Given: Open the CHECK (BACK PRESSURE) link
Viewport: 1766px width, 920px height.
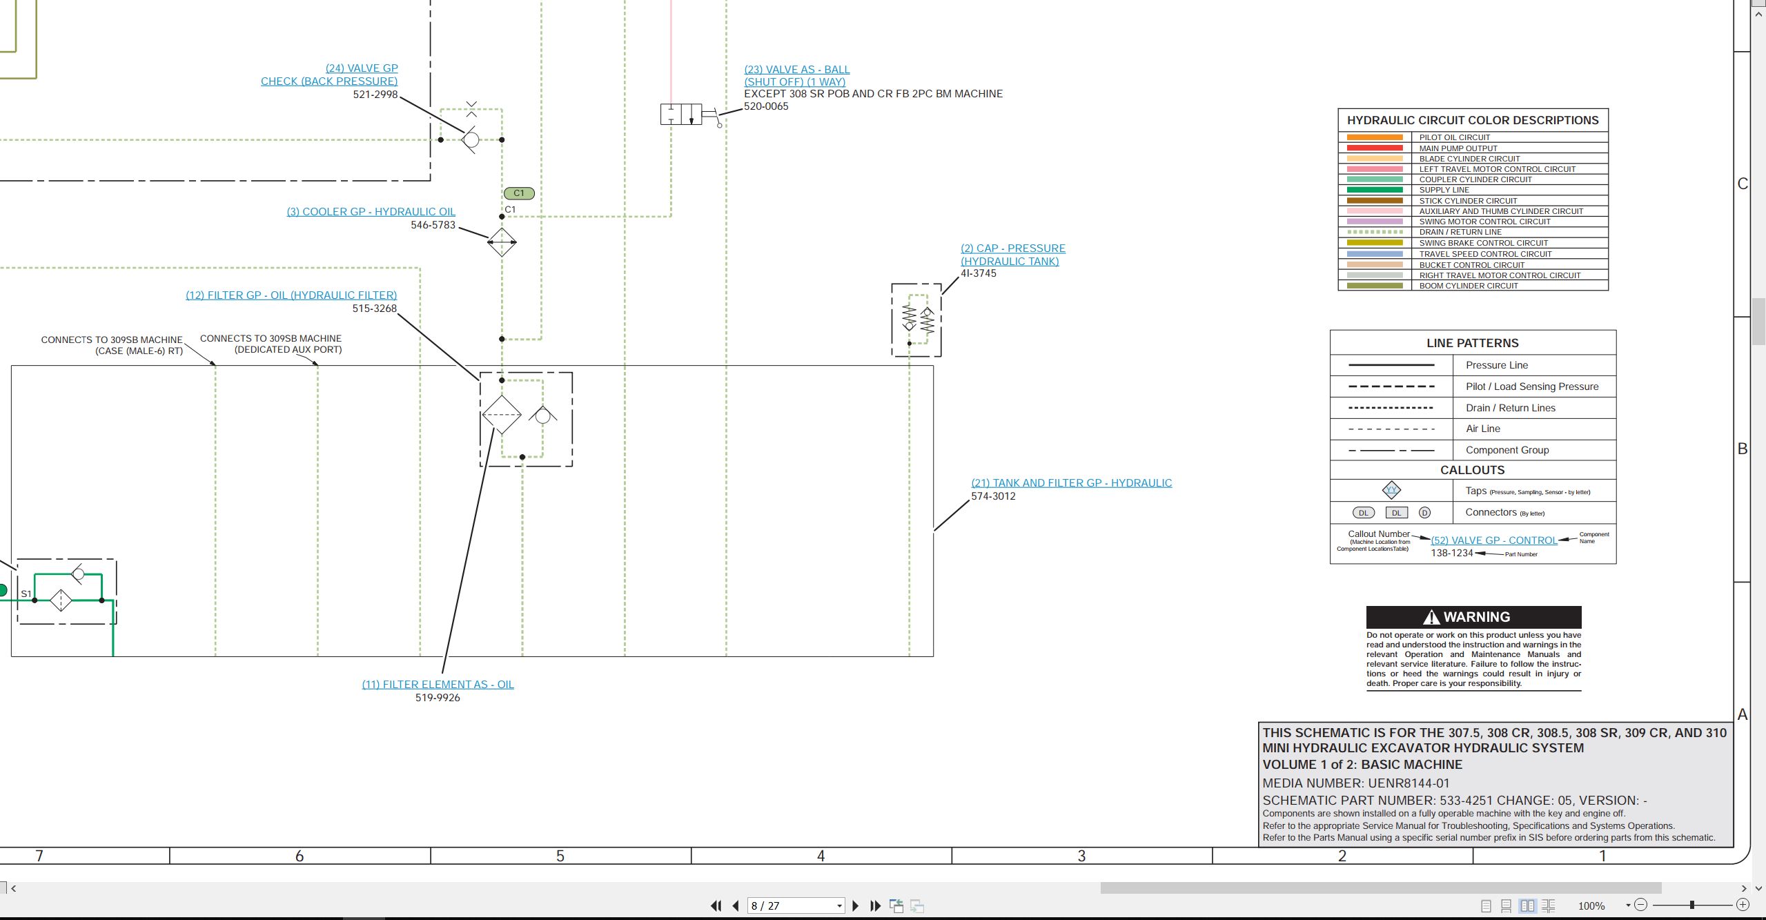Looking at the screenshot, I should [x=329, y=81].
